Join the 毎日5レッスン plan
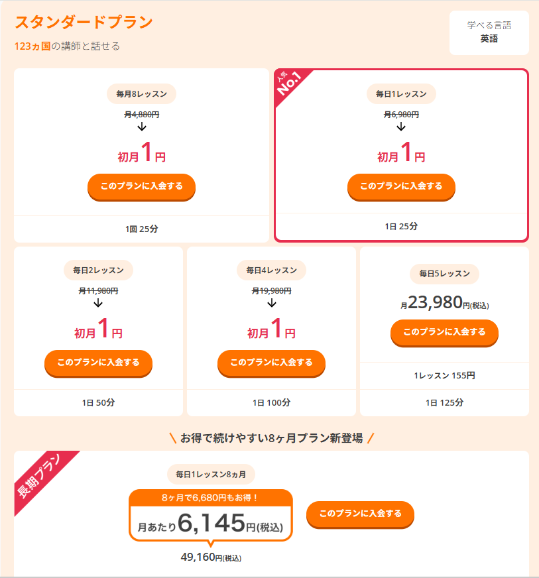 (444, 332)
